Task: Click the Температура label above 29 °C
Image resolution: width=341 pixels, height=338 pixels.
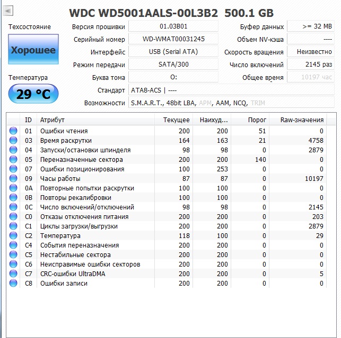Action: [28, 77]
